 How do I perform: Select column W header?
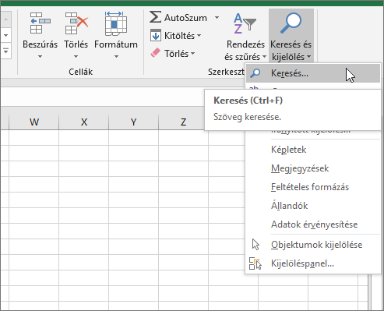(x=34, y=122)
